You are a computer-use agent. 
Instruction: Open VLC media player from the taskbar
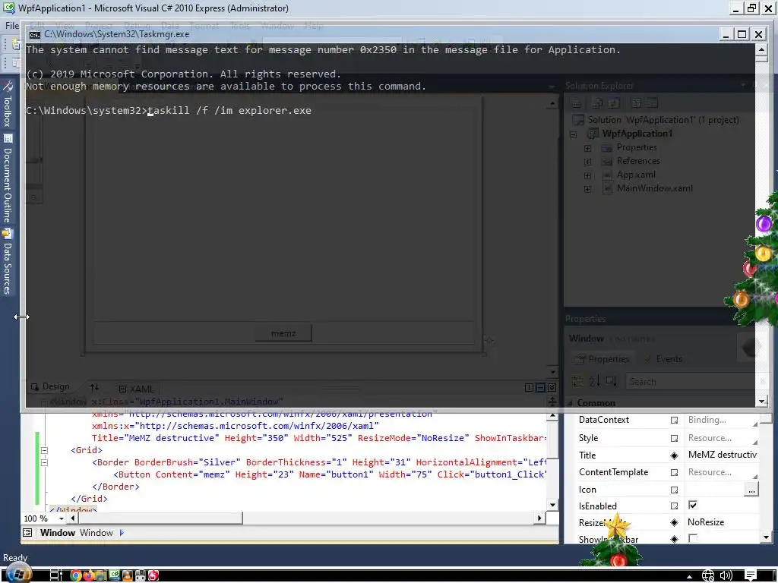[x=128, y=575]
